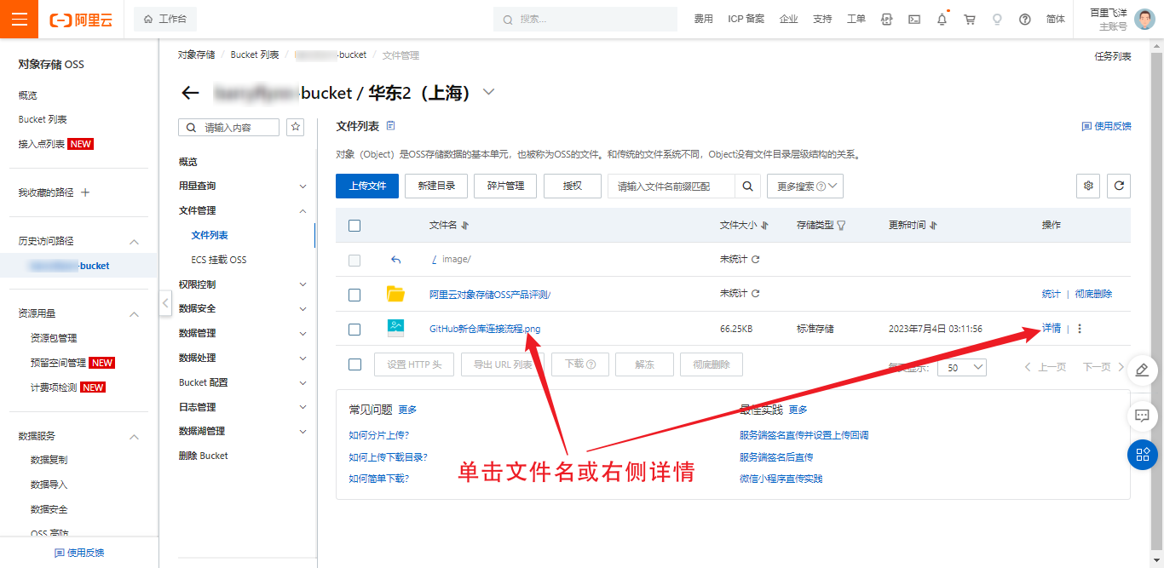Click 彻底删除 for the folder row
The height and width of the screenshot is (568, 1164).
(1093, 294)
